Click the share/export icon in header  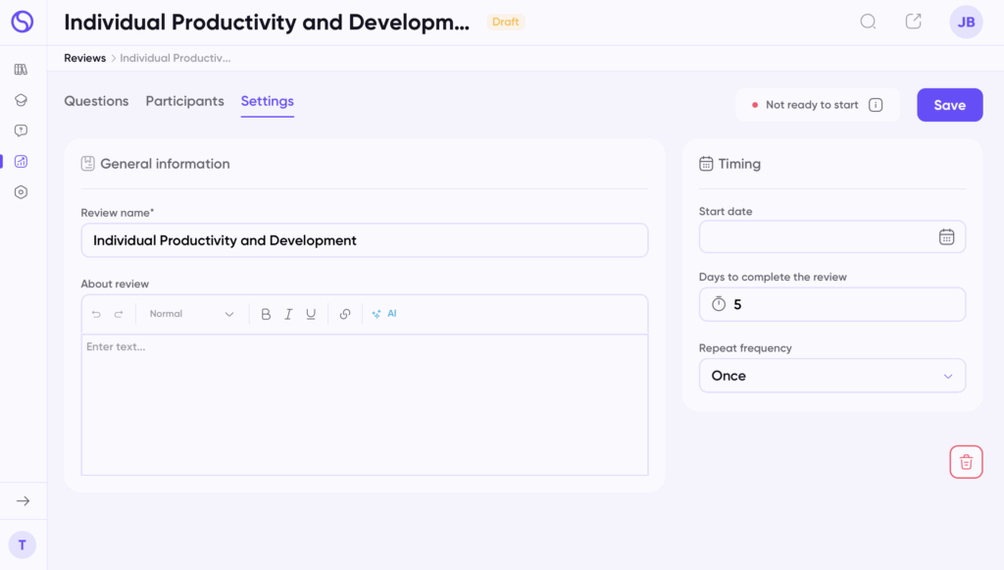tap(913, 22)
